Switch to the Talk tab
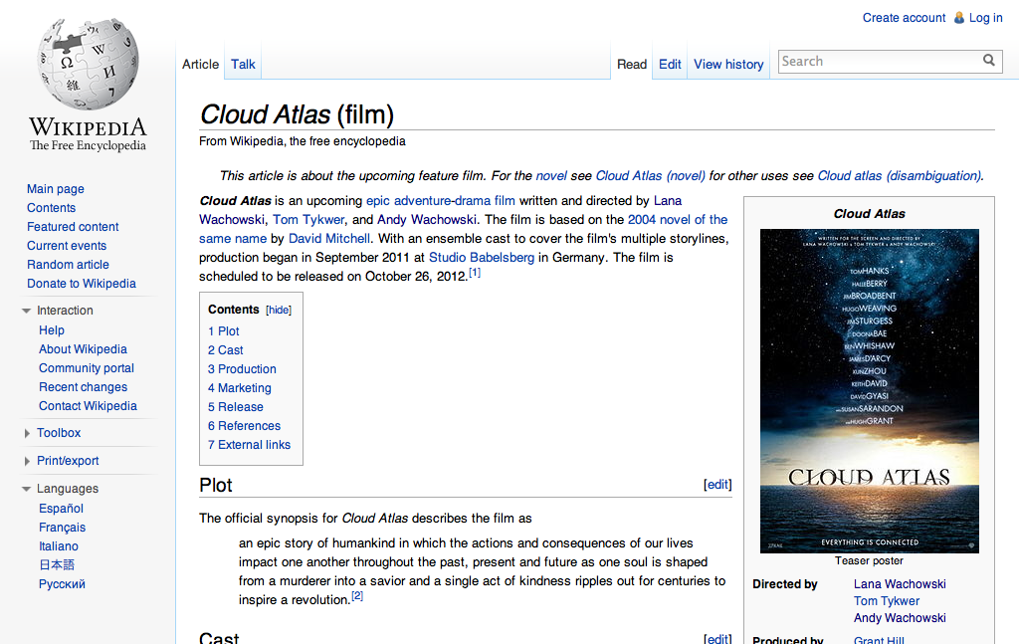 [243, 65]
